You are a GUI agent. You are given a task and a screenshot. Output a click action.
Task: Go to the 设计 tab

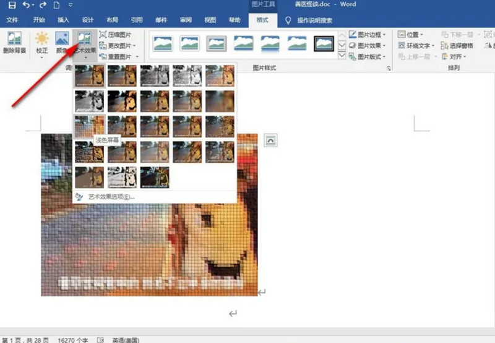point(88,20)
